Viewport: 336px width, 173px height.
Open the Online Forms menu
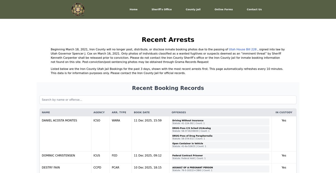pyautogui.click(x=224, y=9)
